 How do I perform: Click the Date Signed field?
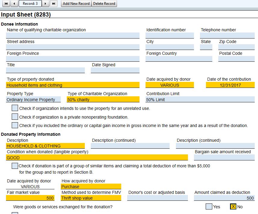click(115, 70)
